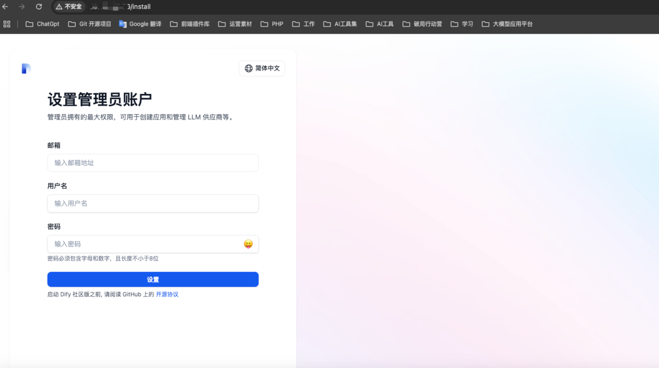The width and height of the screenshot is (659, 368).
Task: Open the PHP bookmark folder
Action: (x=272, y=24)
